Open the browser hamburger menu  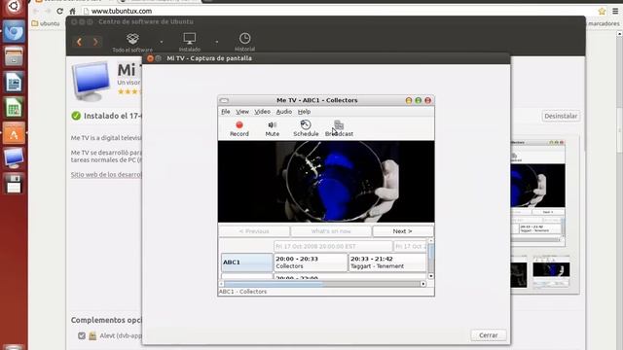615,11
